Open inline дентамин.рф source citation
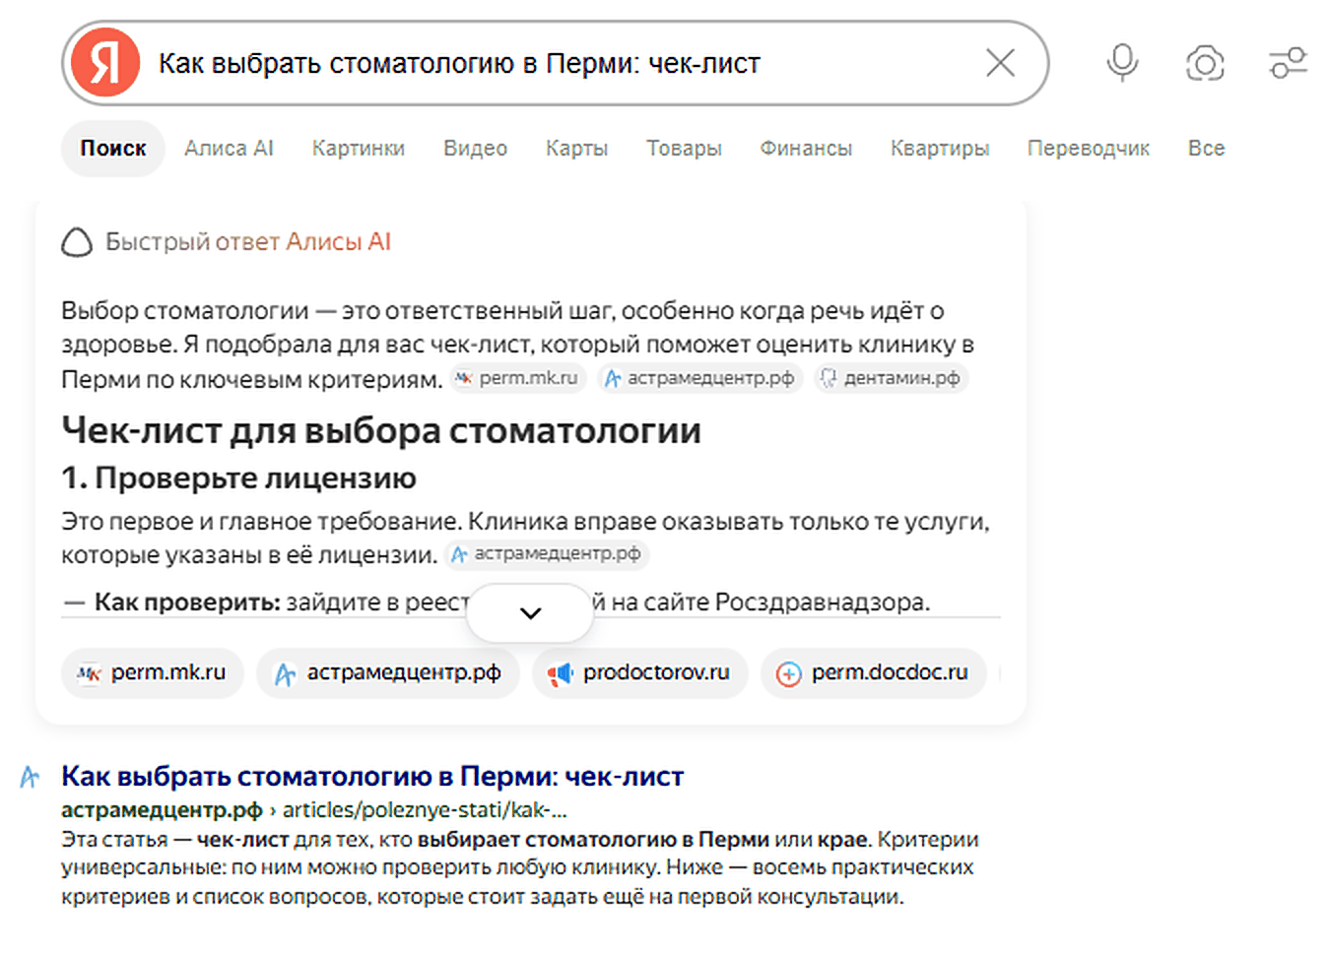Screen dimensions: 1328x955 click(892, 378)
